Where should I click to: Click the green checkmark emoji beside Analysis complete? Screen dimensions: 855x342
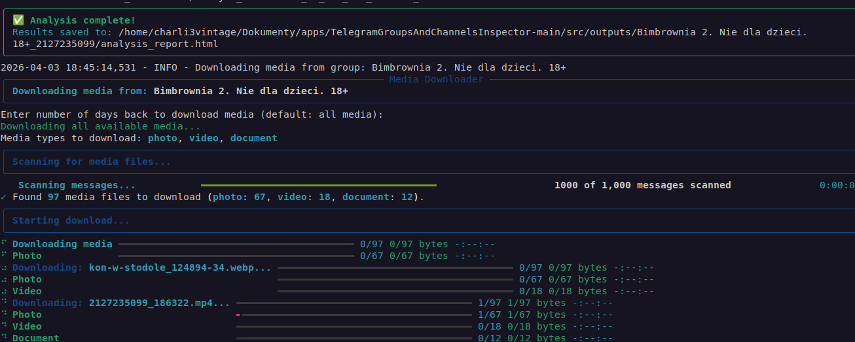(x=18, y=20)
